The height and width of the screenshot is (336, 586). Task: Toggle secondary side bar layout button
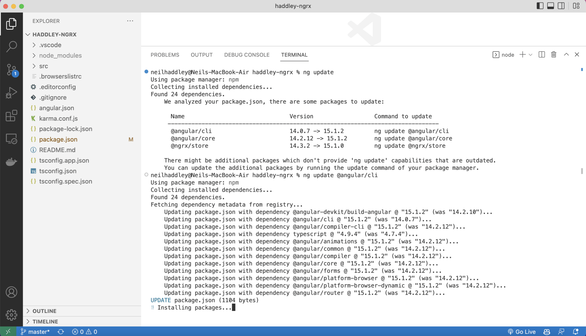561,6
